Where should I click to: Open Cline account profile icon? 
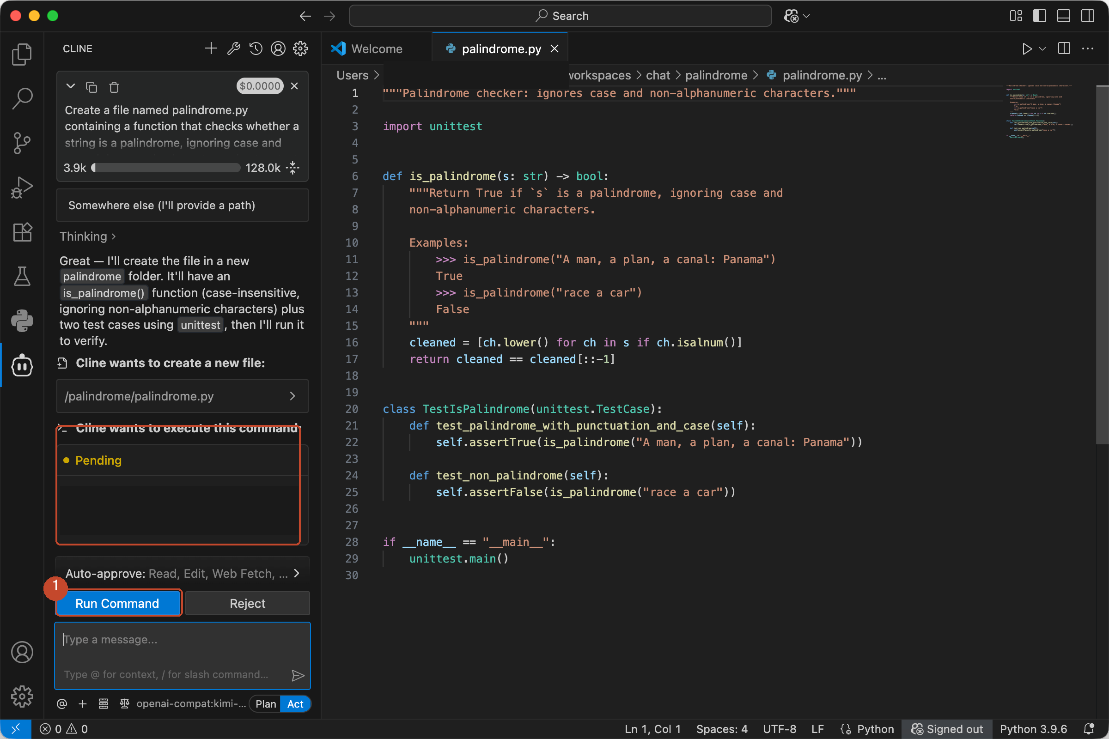pos(278,48)
